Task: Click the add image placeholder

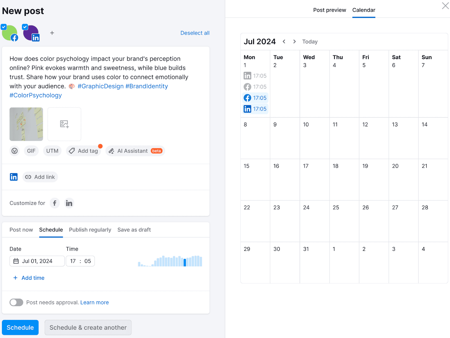Action: click(64, 124)
